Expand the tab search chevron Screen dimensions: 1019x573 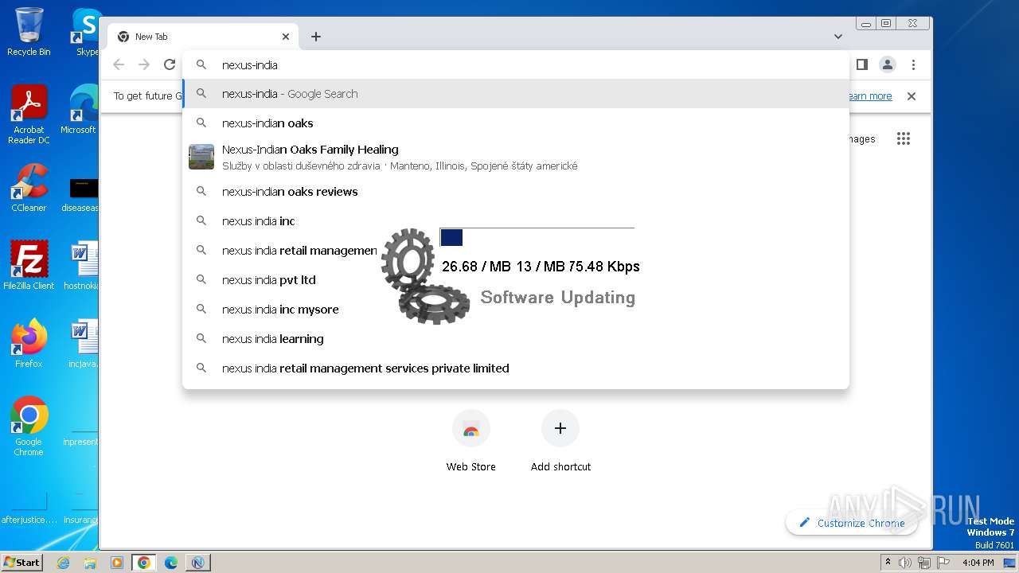pos(838,37)
